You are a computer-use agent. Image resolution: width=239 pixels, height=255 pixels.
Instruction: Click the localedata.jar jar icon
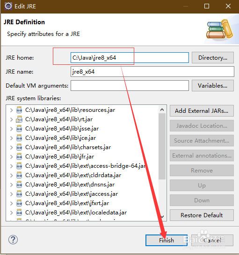[19, 213]
